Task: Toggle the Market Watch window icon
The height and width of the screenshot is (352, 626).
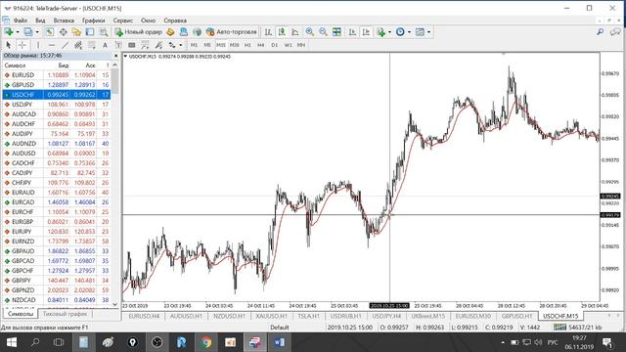Action: 50,32
